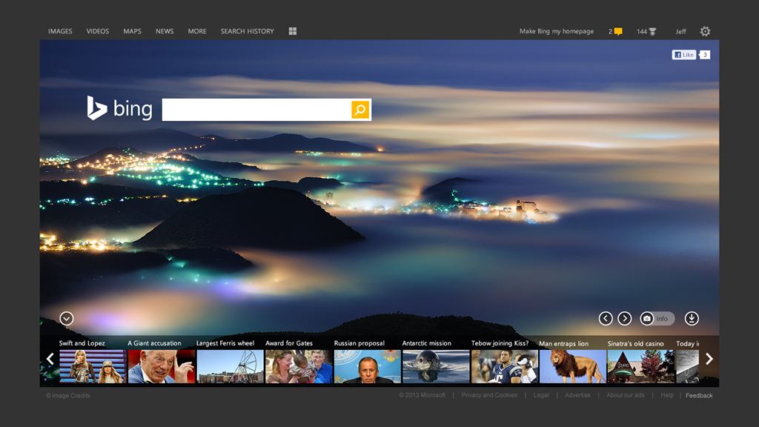Viewport: 759px width, 427px height.
Task: Open the Feedback link in footer
Action: pos(699,396)
